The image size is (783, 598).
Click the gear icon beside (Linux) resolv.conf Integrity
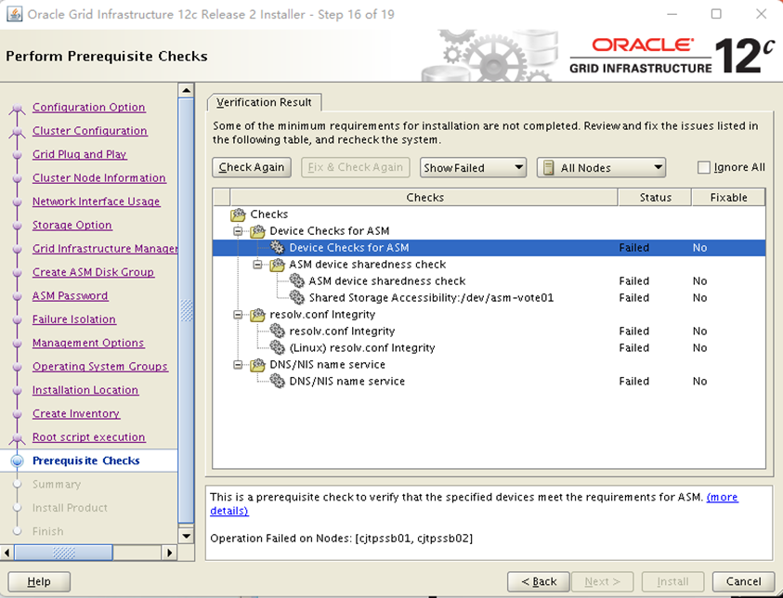pos(277,348)
